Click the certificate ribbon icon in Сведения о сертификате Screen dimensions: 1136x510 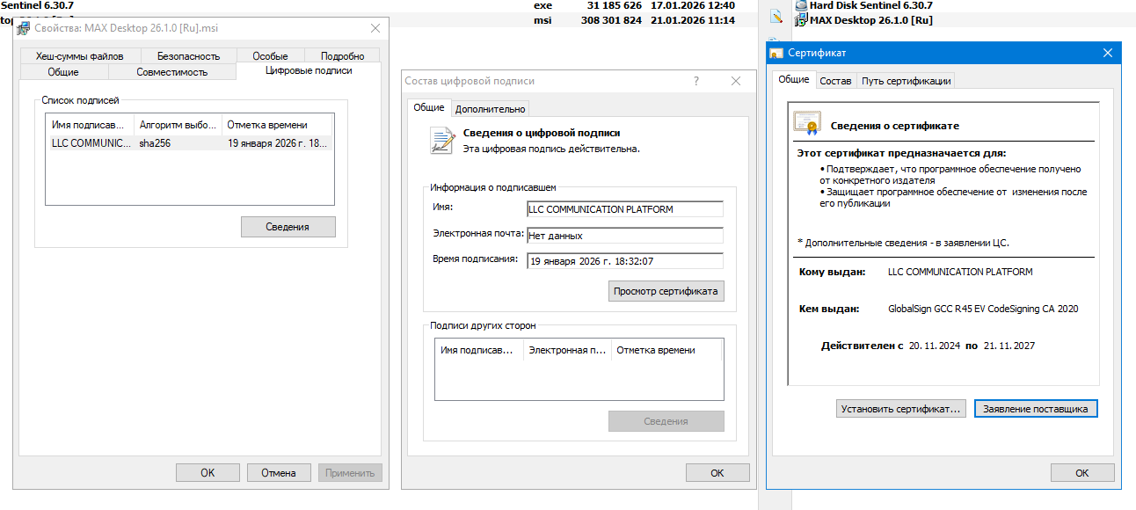pyautogui.click(x=806, y=124)
